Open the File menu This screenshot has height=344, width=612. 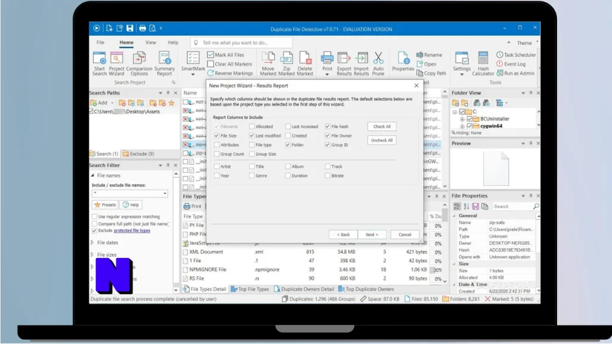(100, 42)
